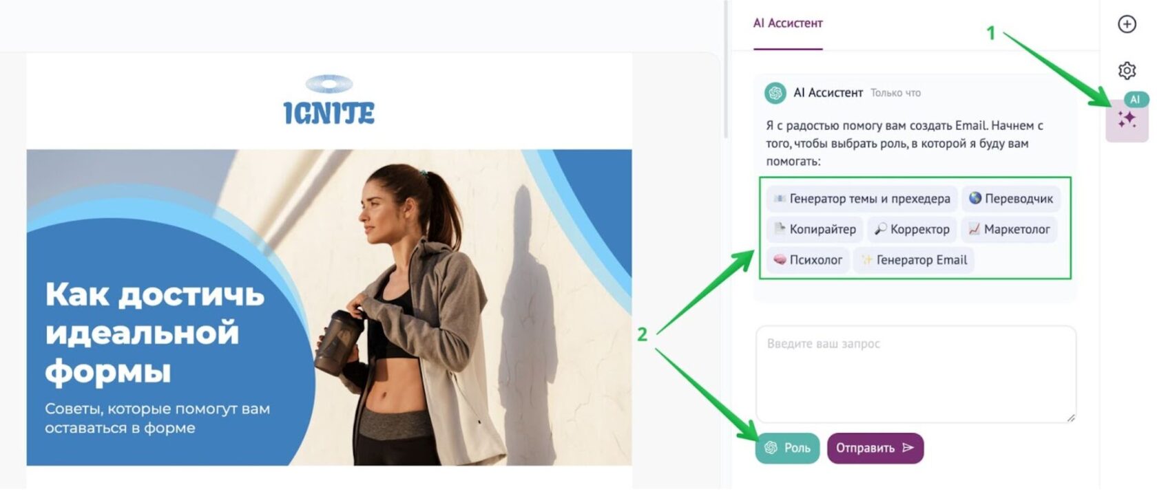Screen dimensions: 1157x496
Task: Choose the Копирайтер role
Action: coord(815,229)
